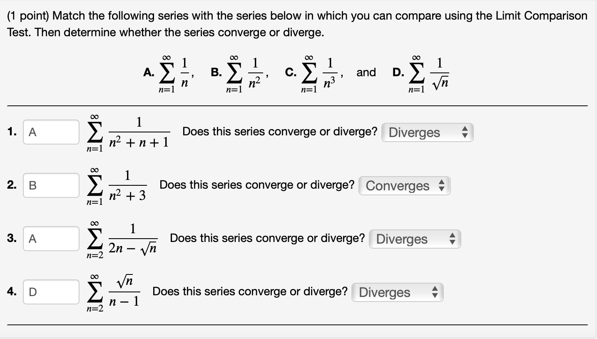Open the Converges dropdown for problem 2
The image size is (597, 339).
pos(404,185)
